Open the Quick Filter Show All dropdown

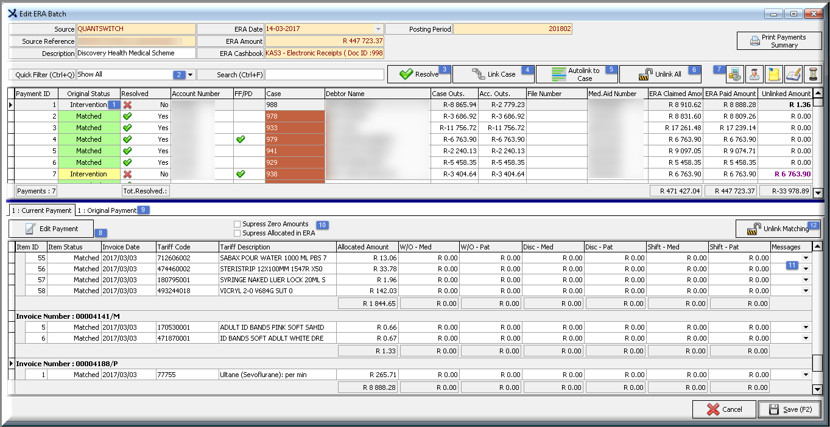click(191, 75)
